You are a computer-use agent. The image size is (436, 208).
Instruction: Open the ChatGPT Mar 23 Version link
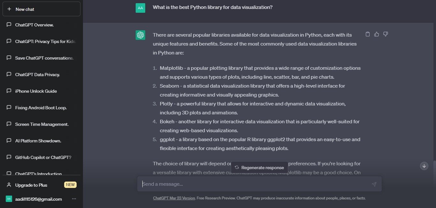174,198
